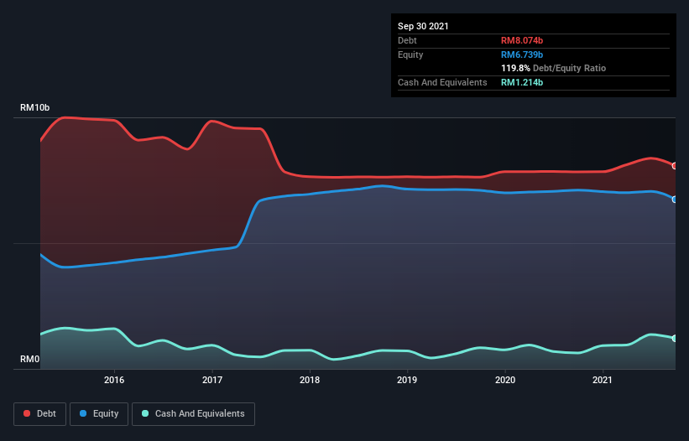Toggle the Equity legend button

click(99, 414)
